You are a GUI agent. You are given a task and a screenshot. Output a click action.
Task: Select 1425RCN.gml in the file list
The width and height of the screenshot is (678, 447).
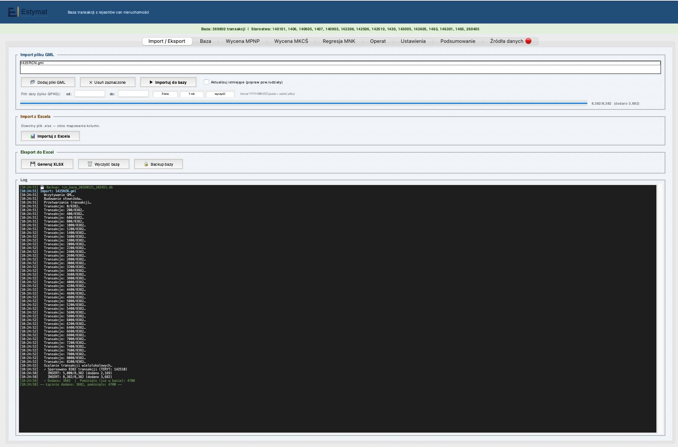[340, 63]
